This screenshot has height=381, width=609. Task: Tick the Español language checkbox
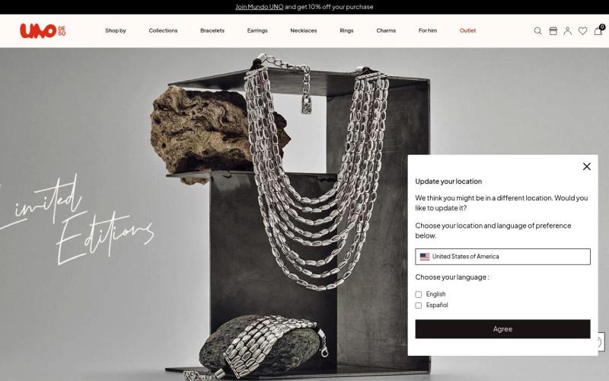418,306
